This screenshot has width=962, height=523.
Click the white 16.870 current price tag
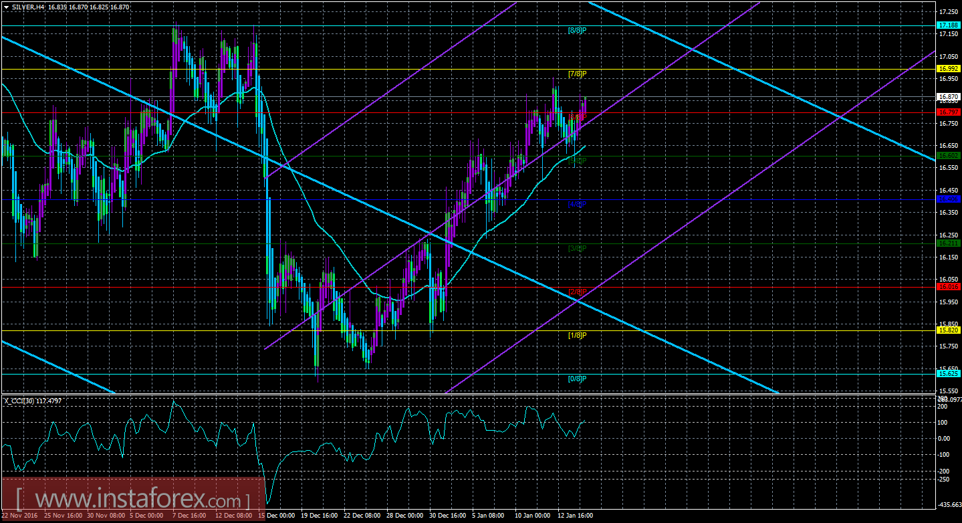coord(949,96)
